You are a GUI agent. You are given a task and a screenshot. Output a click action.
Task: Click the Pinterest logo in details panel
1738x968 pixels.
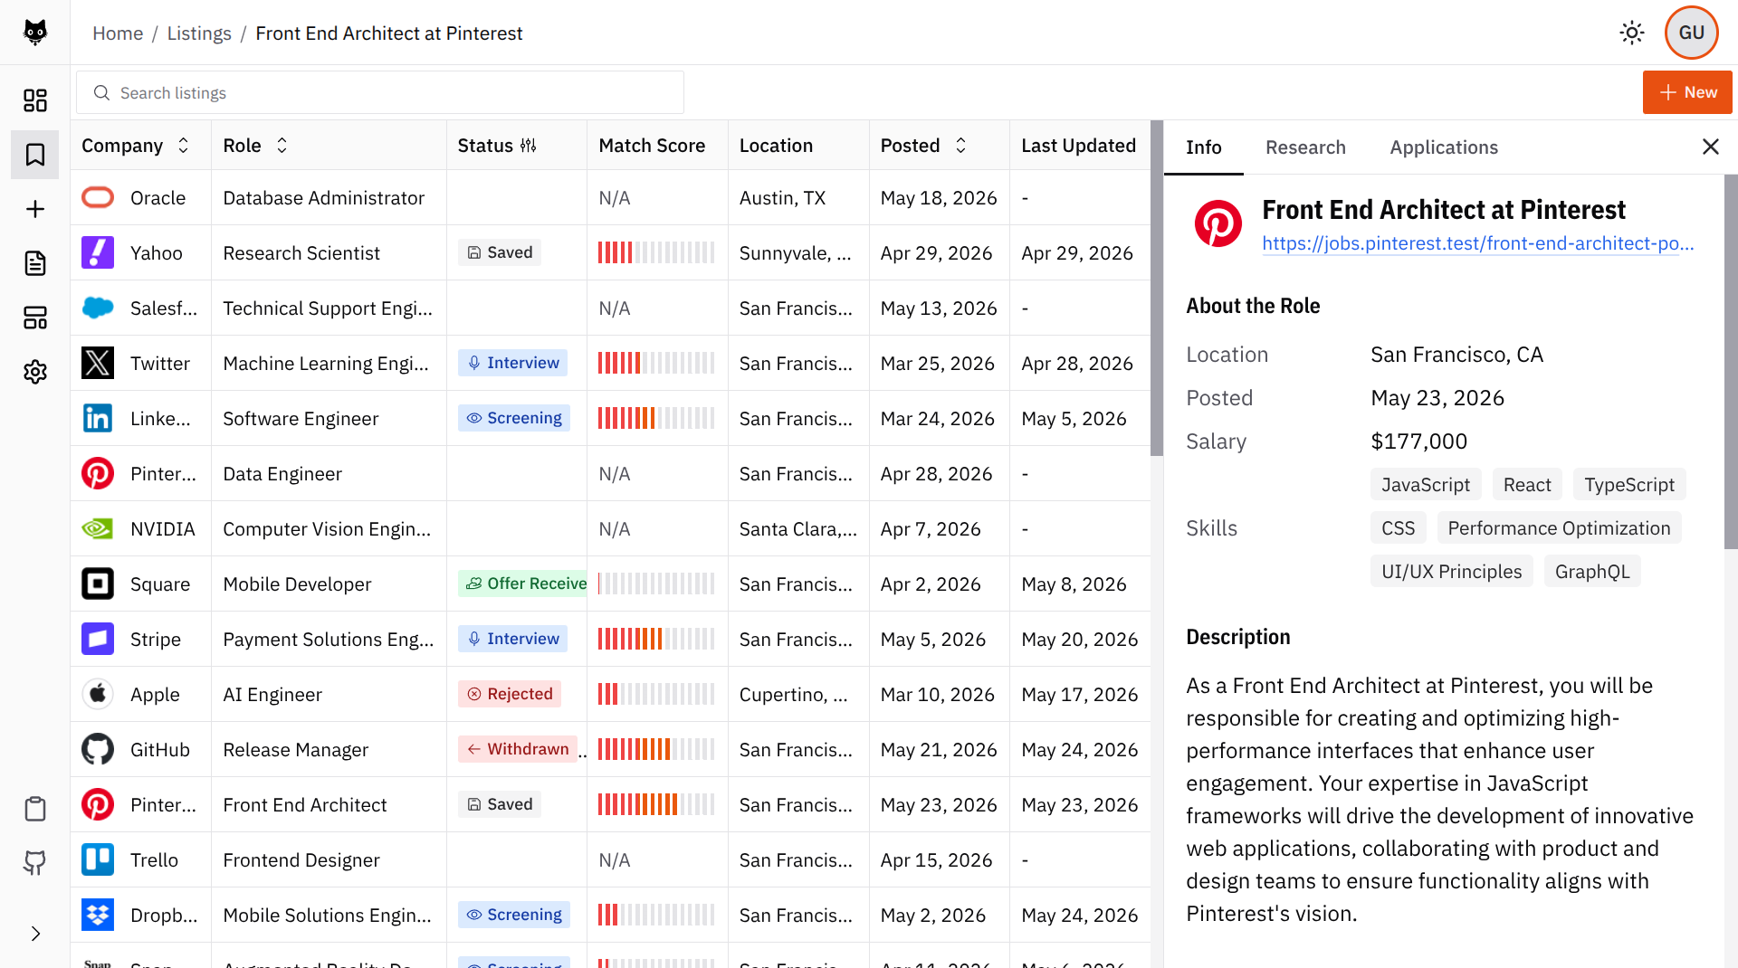[1218, 223]
